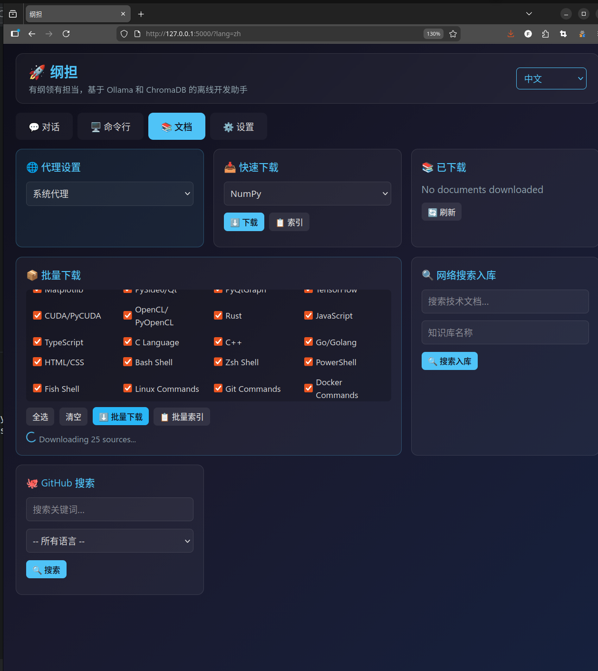This screenshot has width=598, height=671.
Task: Disable the Docker Commands checkbox
Action: (309, 388)
